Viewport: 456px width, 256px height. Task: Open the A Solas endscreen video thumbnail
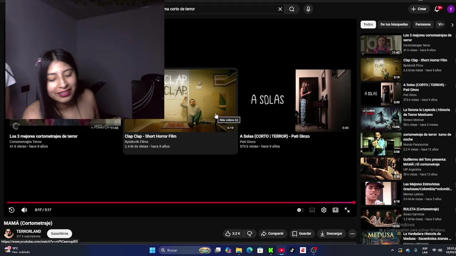[x=296, y=100]
